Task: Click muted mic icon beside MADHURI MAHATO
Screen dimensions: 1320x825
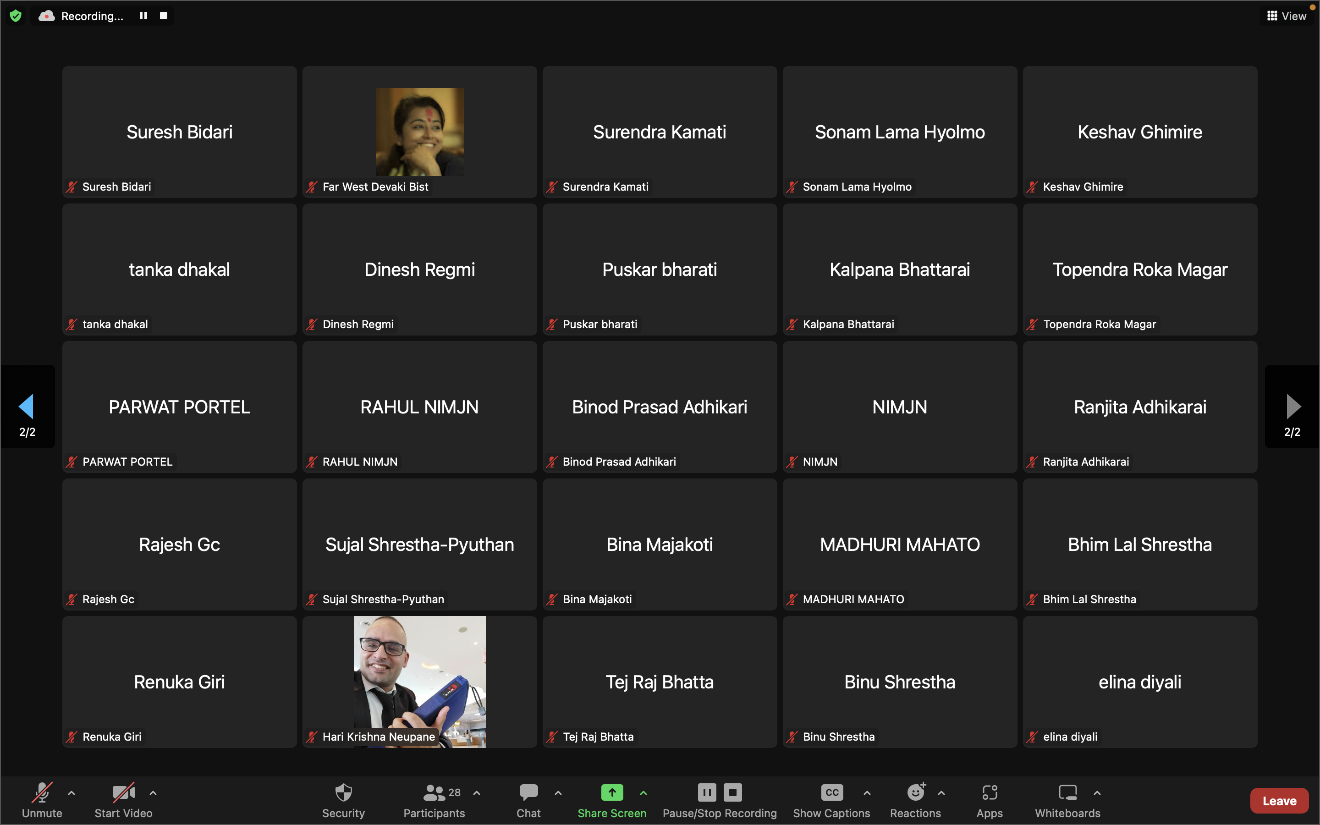Action: point(792,599)
